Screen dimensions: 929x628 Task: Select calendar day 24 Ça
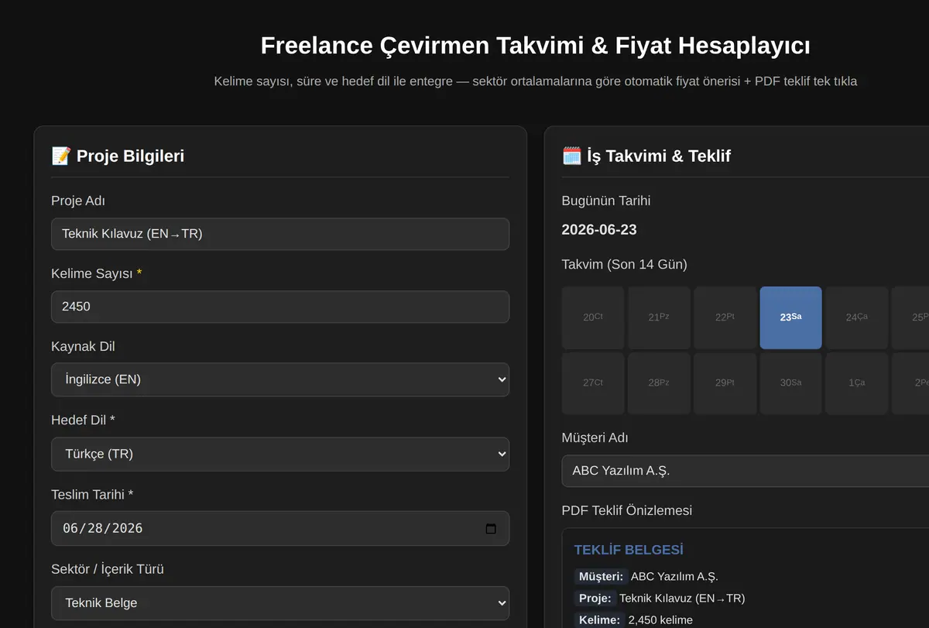point(856,317)
